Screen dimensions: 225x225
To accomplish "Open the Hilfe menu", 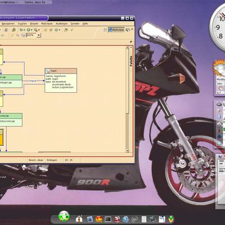I will point(85,24).
